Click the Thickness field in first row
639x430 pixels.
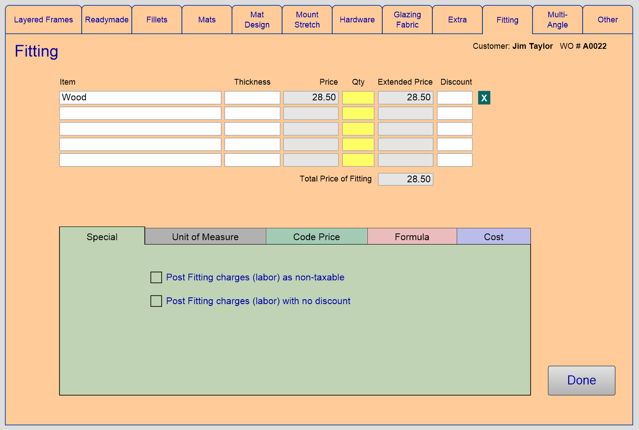(x=252, y=97)
